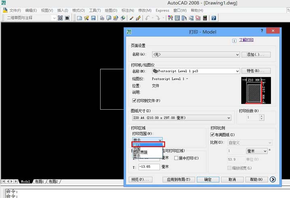Click the question mark in print dialog title
The image size is (290, 198).
tap(262, 31)
